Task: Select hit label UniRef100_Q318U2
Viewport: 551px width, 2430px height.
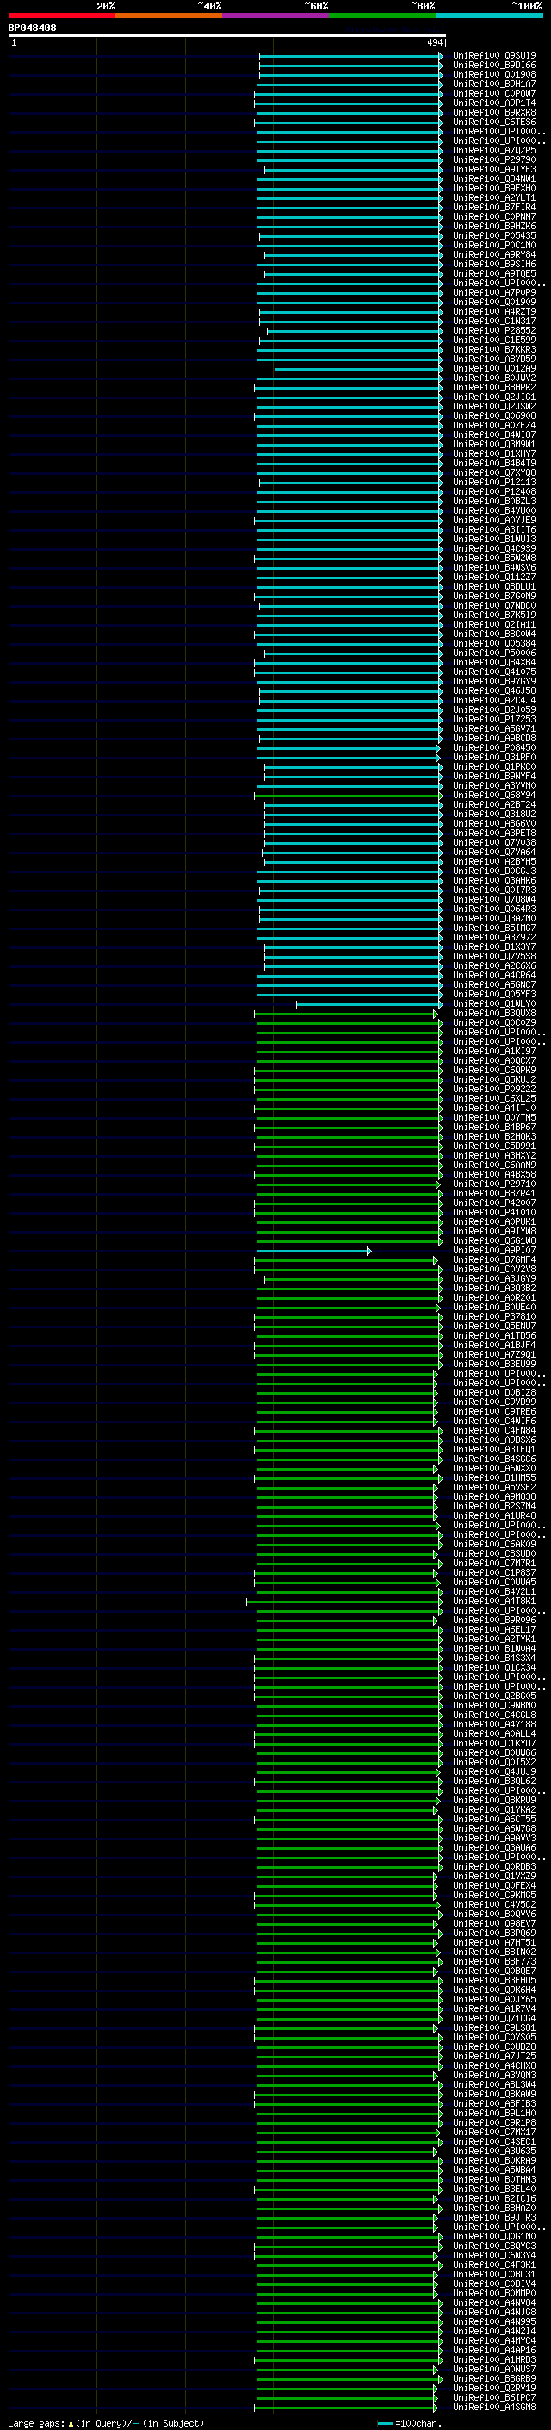Action: (x=494, y=815)
